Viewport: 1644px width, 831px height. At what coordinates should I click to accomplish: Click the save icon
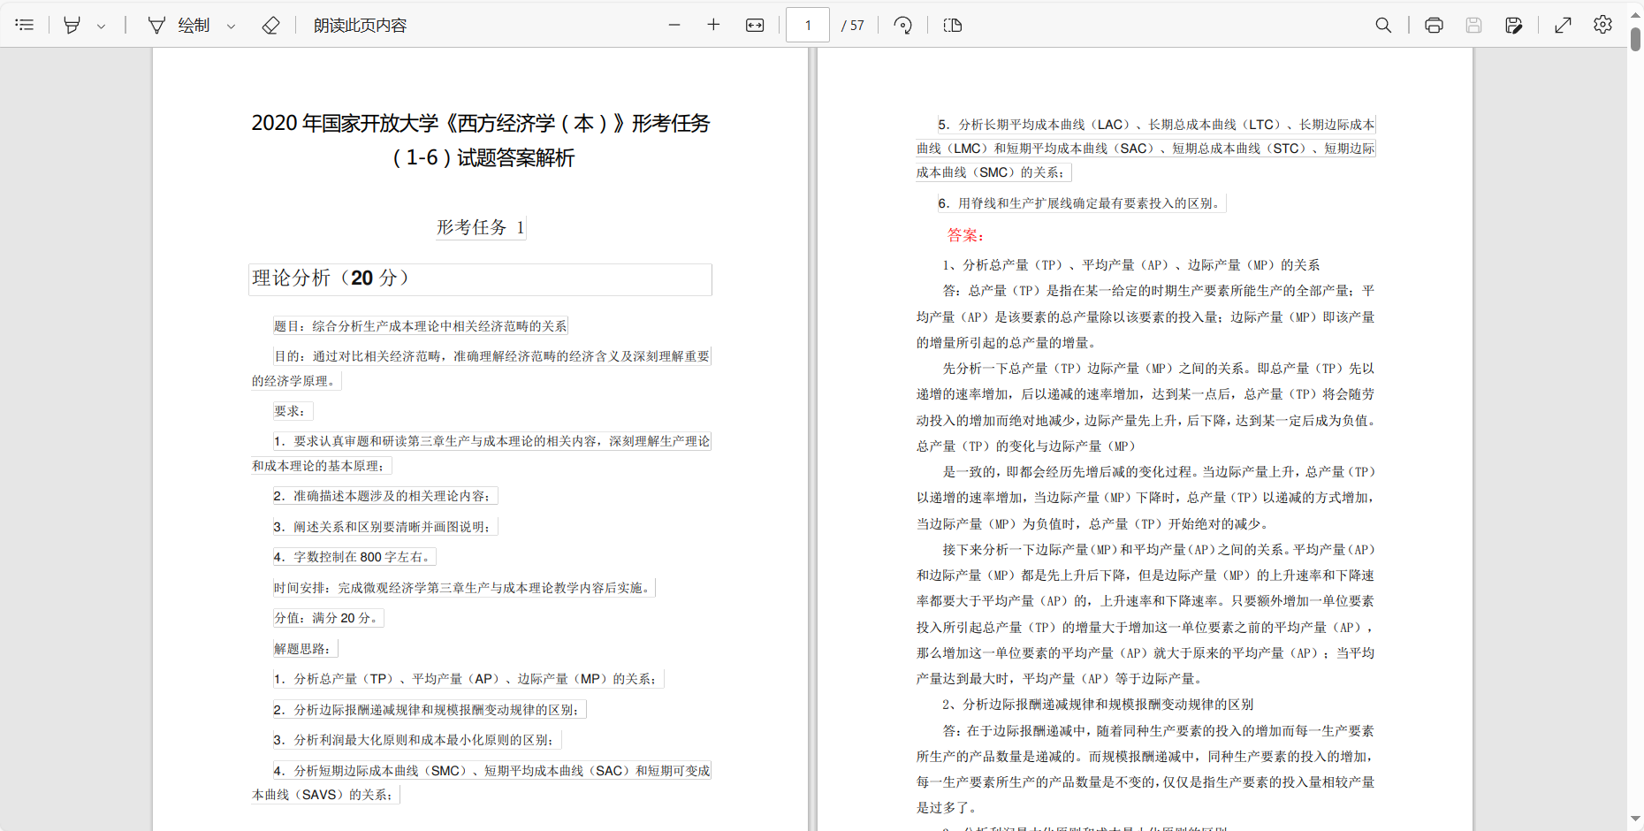(x=1473, y=25)
